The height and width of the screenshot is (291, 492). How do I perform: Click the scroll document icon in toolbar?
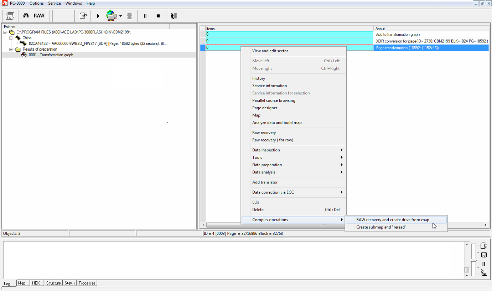[10, 16]
